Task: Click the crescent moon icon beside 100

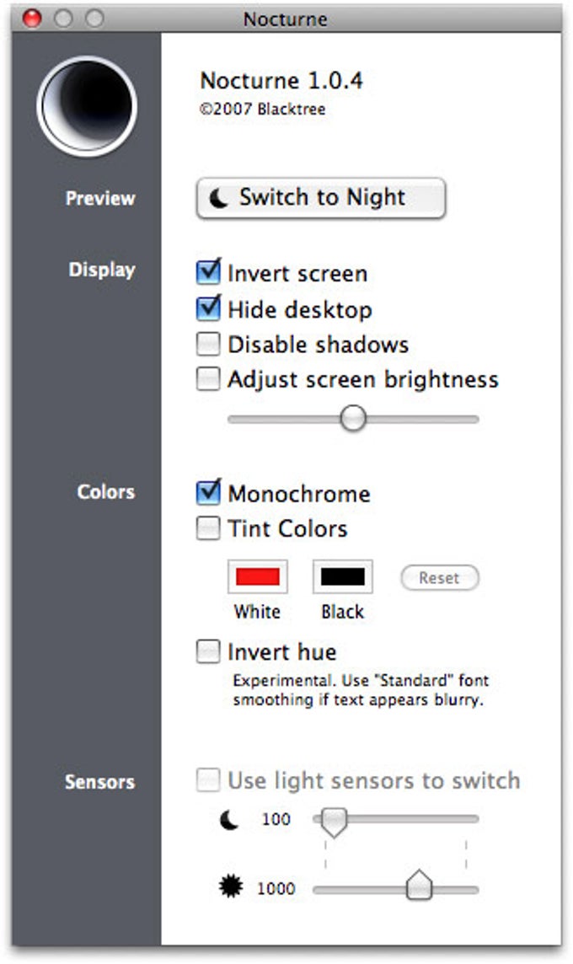Action: (x=229, y=820)
